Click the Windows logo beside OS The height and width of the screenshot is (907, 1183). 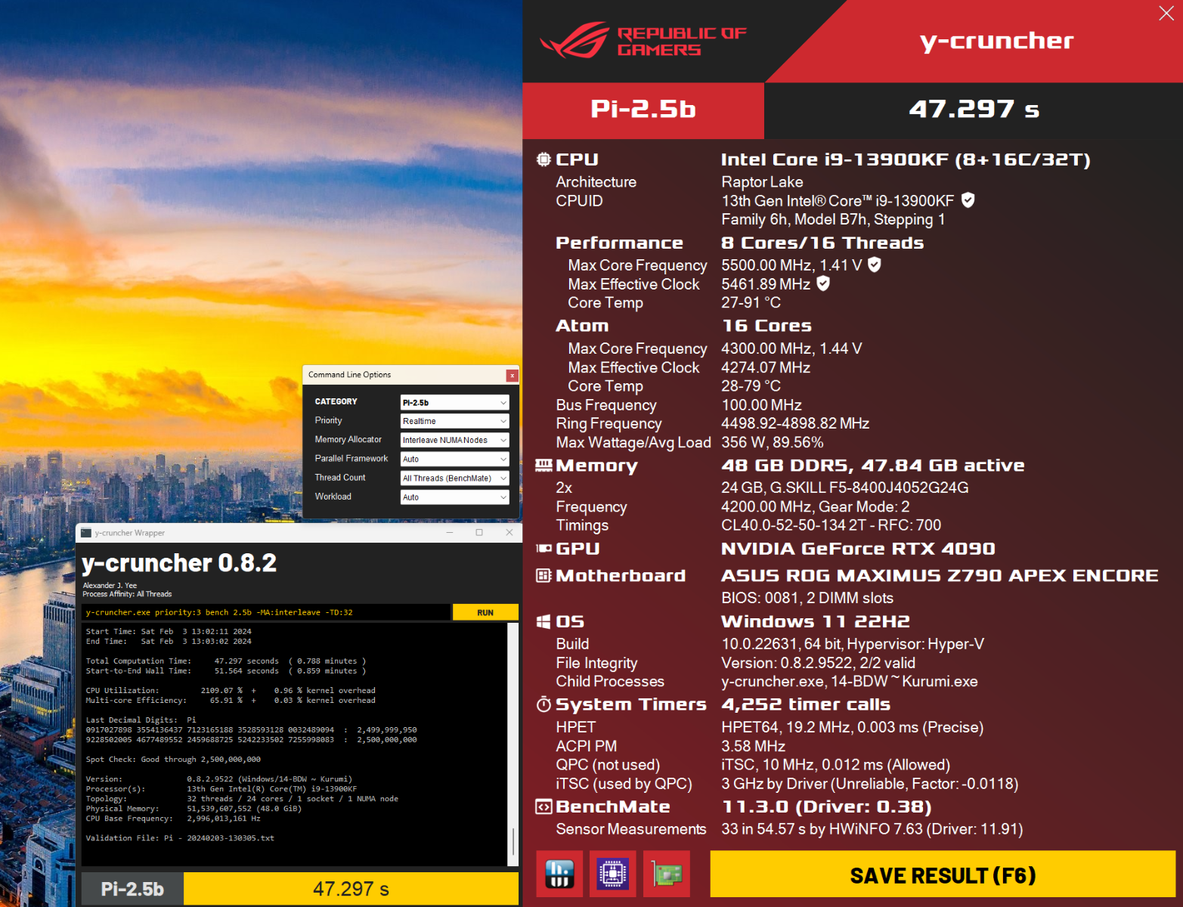[x=543, y=621]
